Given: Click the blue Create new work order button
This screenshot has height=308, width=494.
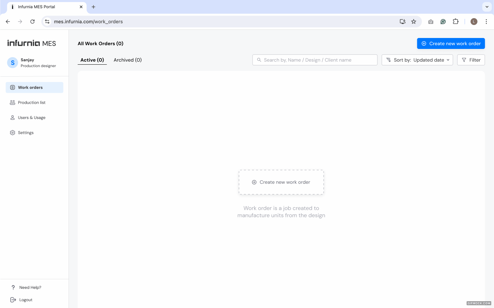Looking at the screenshot, I should pyautogui.click(x=451, y=43).
